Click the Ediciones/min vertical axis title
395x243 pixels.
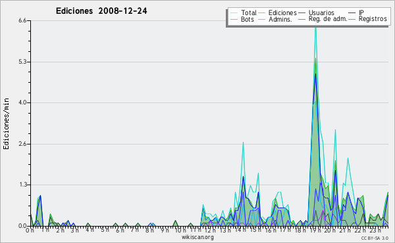(x=6, y=123)
